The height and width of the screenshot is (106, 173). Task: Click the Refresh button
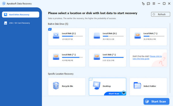pyautogui.click(x=161, y=14)
